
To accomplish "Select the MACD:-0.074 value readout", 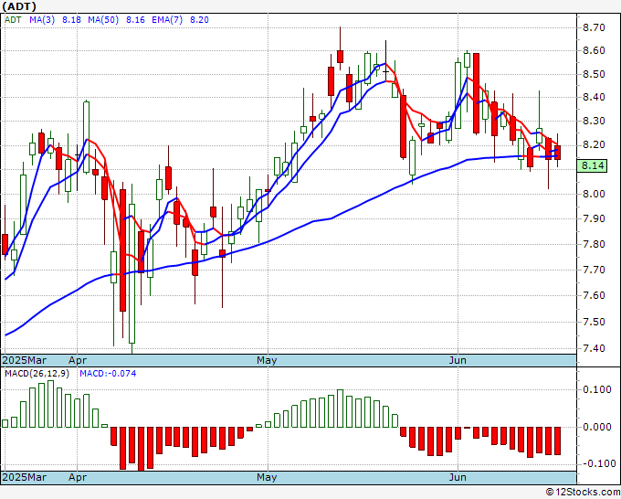I will tap(108, 374).
